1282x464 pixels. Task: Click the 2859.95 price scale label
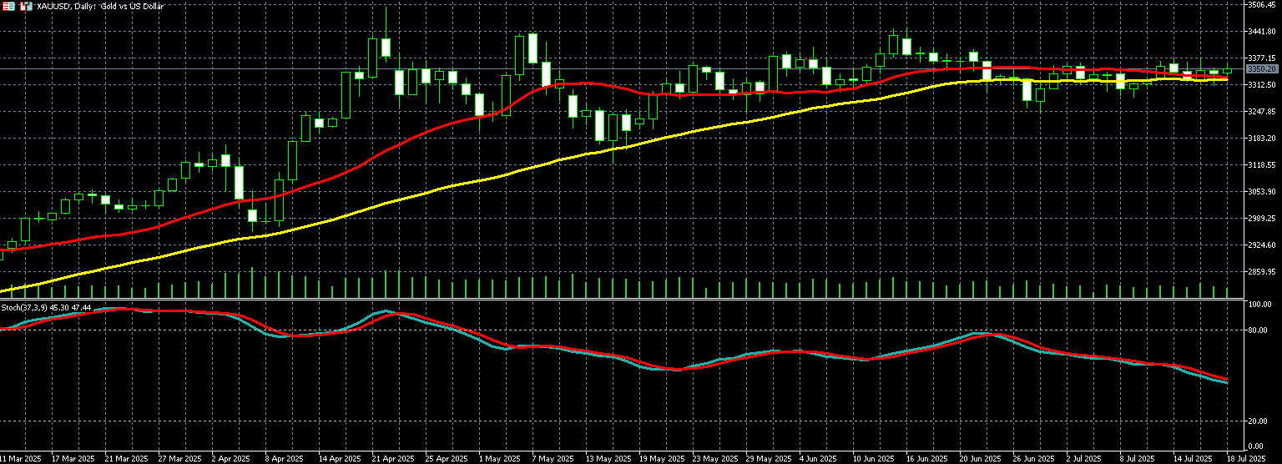1261,272
